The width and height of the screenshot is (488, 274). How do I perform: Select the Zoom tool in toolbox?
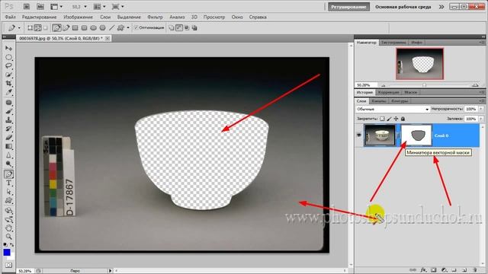(8, 237)
